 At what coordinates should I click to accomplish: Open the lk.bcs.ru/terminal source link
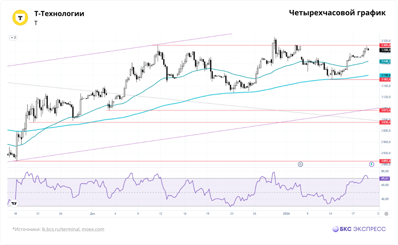60,229
